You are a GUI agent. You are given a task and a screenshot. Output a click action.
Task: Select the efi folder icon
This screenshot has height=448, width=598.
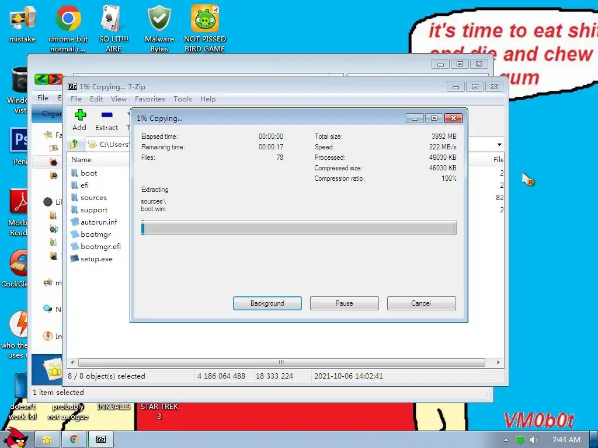click(75, 185)
